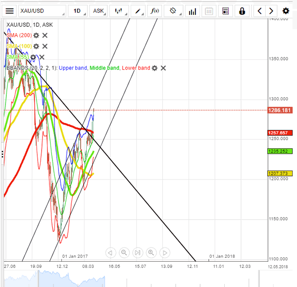Viewport: 297px width, 287px height.
Task: Click the Upper band label
Action: 73,68
